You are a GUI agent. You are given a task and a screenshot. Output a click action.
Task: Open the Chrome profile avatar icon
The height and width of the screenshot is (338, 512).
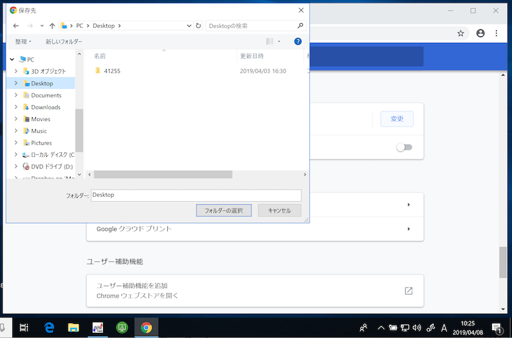[x=481, y=33]
